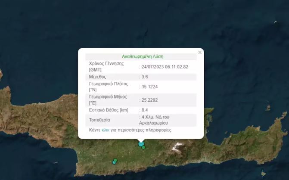Screen dimensions: 289x180
Task: Click the focal depth value 8.4
Action: pyautogui.click(x=145, y=110)
